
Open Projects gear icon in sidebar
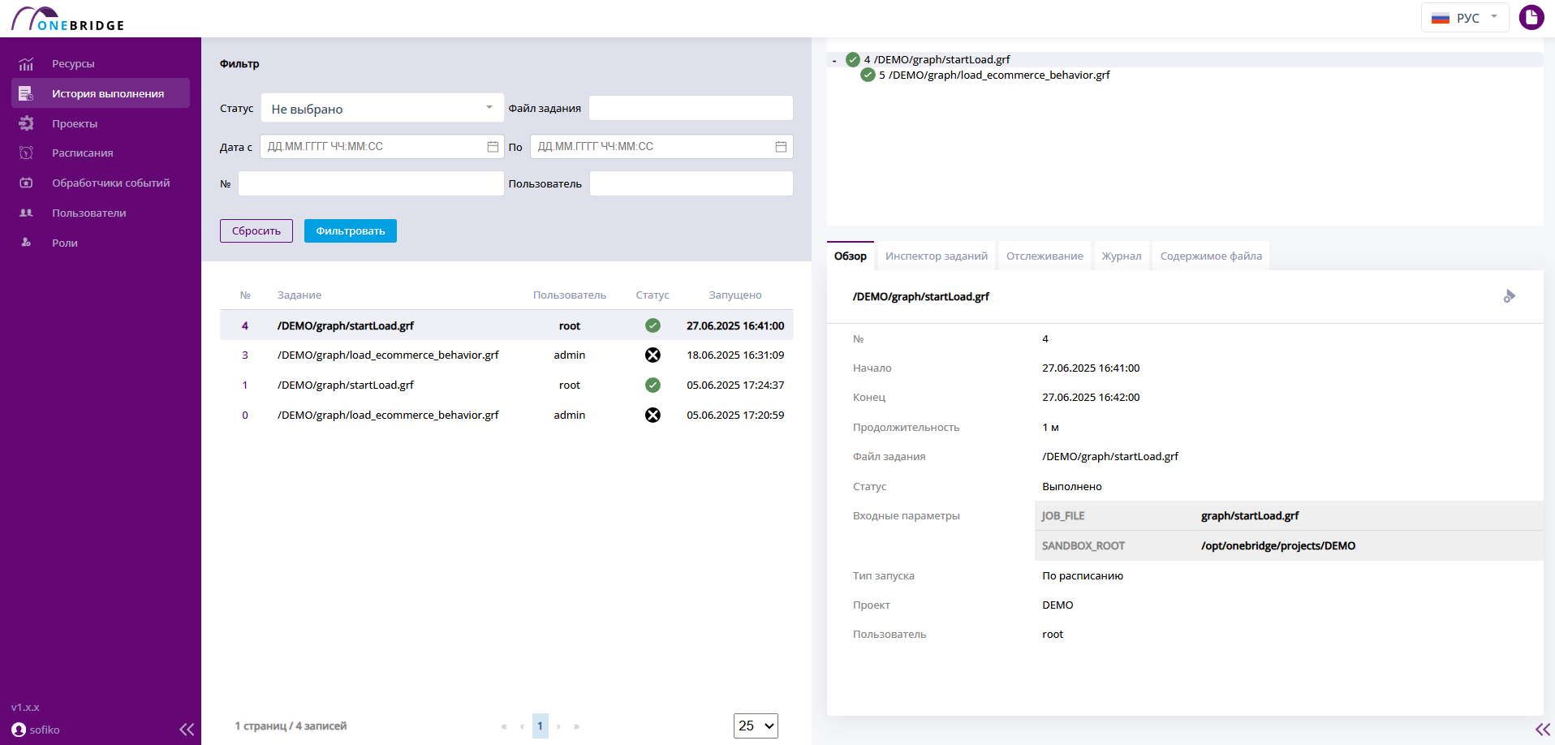click(26, 123)
